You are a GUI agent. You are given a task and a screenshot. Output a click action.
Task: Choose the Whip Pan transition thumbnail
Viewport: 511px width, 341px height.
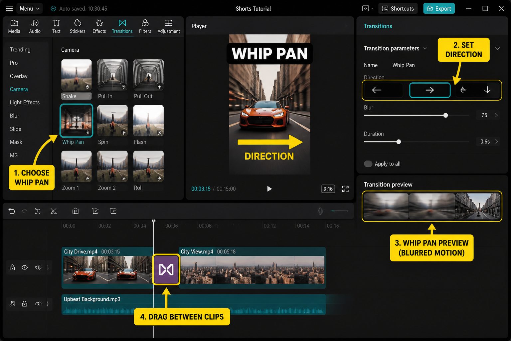pos(76,121)
